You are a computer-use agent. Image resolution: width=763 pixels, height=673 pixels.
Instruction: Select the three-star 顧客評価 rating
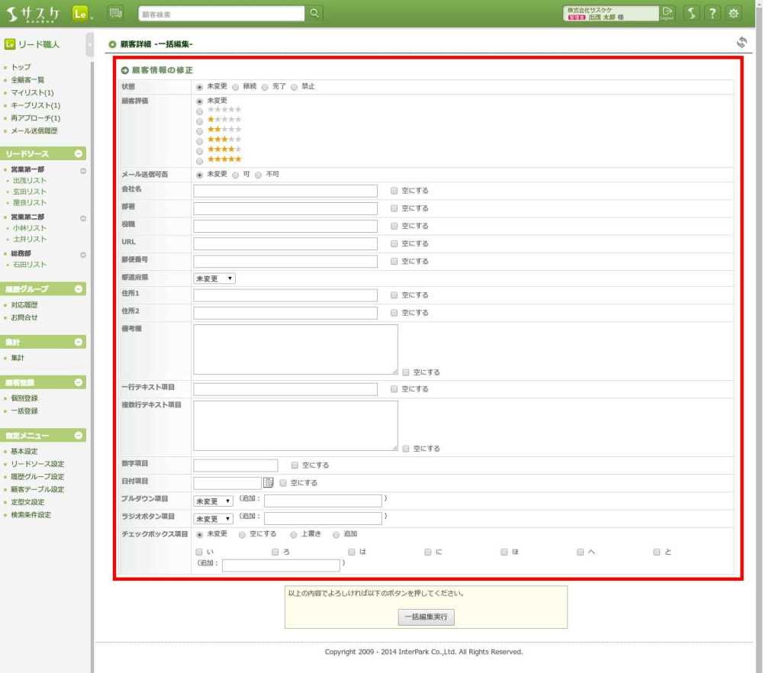(x=200, y=140)
